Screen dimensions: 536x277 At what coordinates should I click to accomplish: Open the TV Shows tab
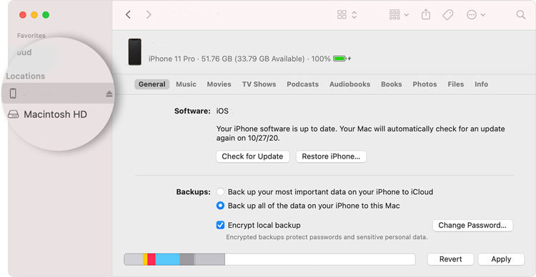click(x=259, y=84)
